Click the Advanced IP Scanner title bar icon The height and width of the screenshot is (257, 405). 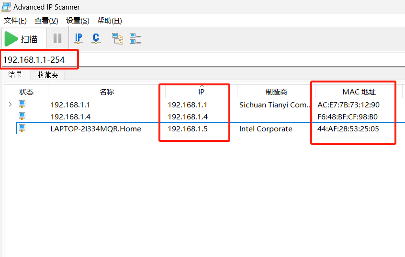click(6, 7)
